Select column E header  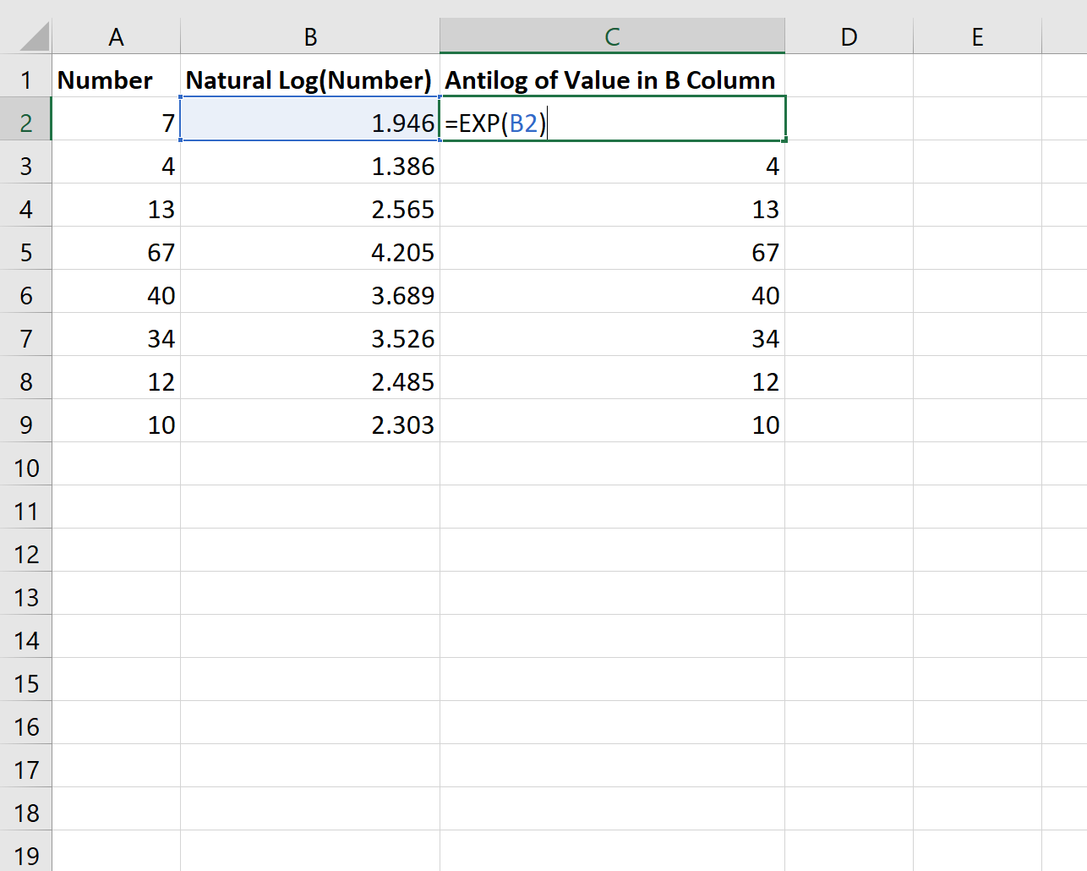pos(977,36)
